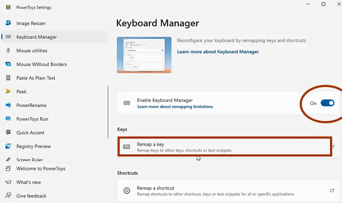Viewport: 342px width, 203px height.
Task: Minimize the PowerToys Settings window
Action: [x=307, y=4]
